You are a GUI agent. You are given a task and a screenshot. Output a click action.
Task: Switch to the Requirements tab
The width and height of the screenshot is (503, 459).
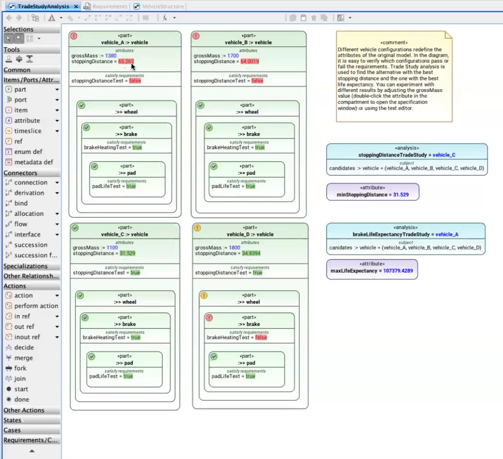point(106,6)
